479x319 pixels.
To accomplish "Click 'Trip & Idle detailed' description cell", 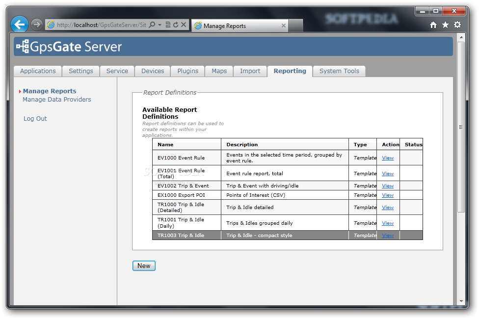I will coord(285,208).
